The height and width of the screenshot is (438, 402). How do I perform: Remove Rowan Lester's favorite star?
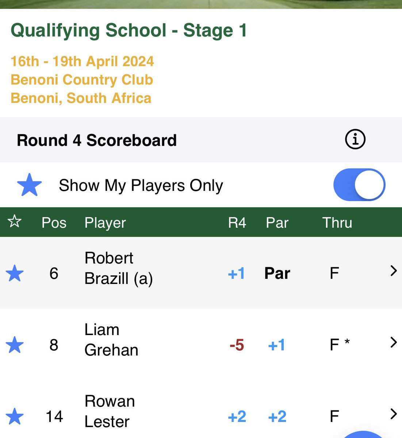15,416
